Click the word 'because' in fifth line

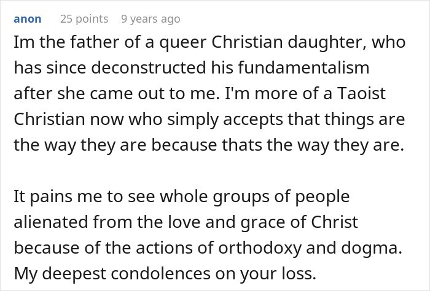[x=184, y=145]
